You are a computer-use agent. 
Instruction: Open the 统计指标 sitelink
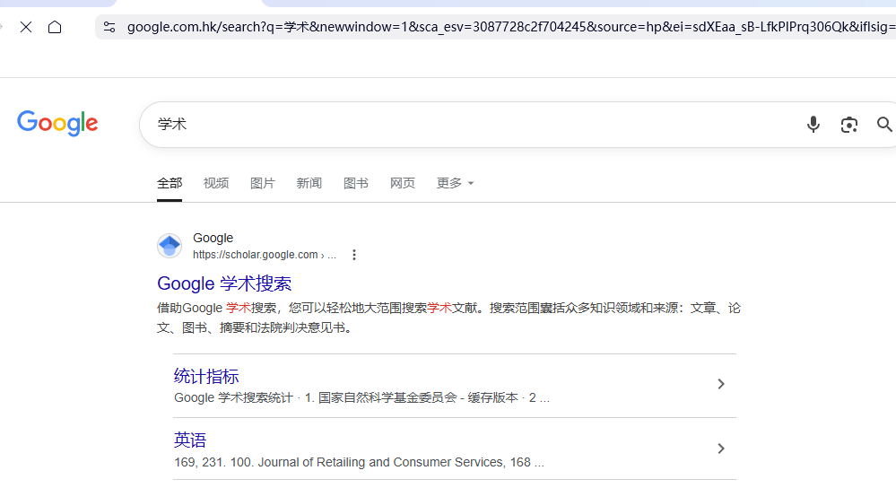(206, 376)
